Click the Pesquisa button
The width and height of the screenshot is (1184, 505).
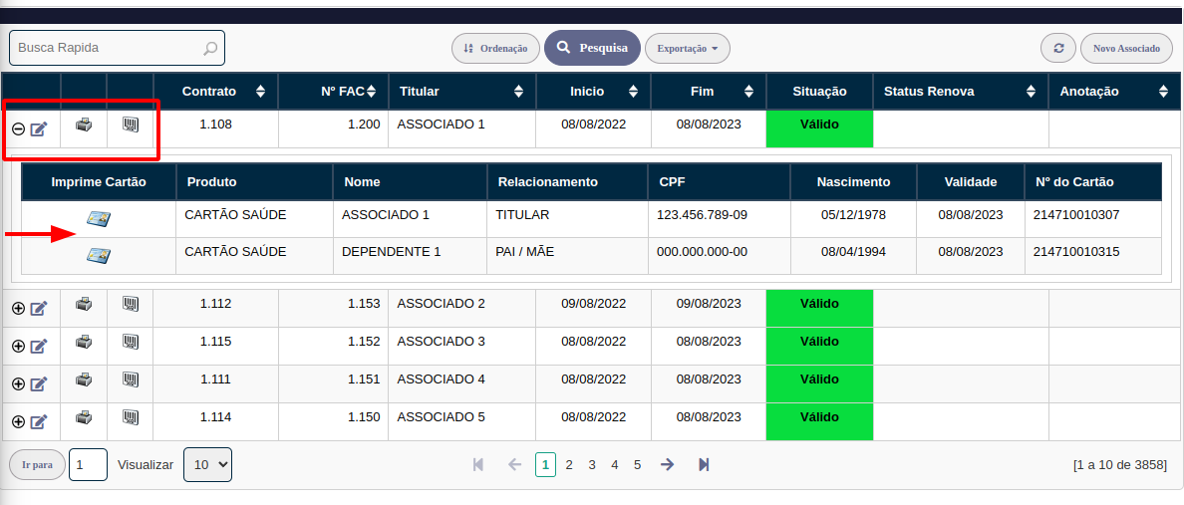point(592,48)
